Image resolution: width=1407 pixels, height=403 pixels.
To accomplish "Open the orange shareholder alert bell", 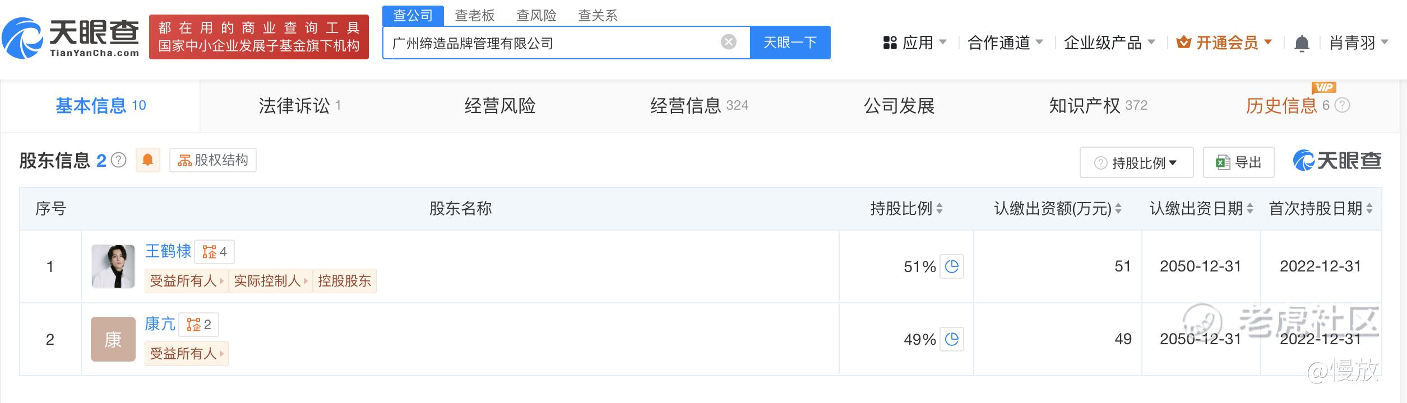I will (x=148, y=160).
